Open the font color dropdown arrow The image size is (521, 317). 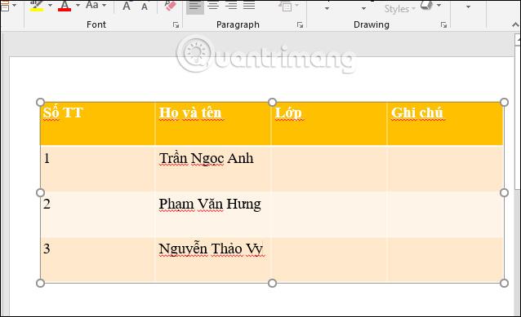tap(78, 6)
